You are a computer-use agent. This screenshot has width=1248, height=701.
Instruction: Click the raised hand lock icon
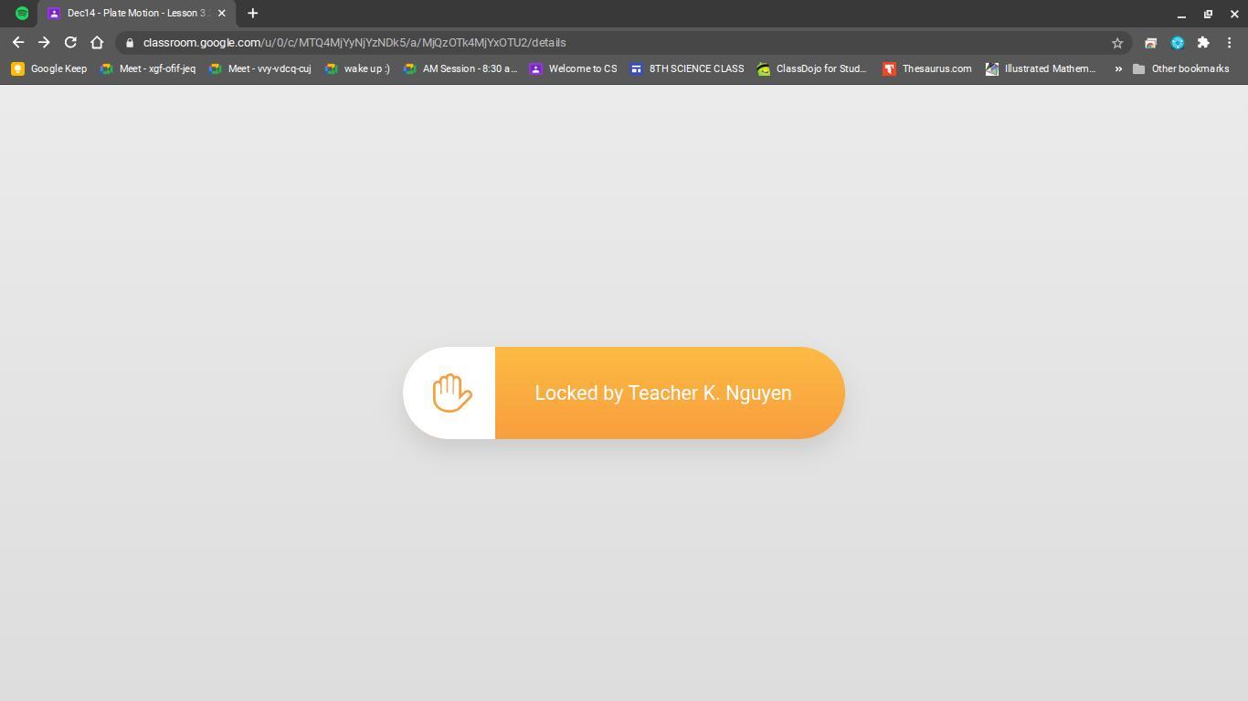[451, 392]
